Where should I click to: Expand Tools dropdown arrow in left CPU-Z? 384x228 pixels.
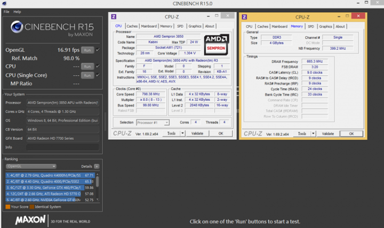coord(182,133)
